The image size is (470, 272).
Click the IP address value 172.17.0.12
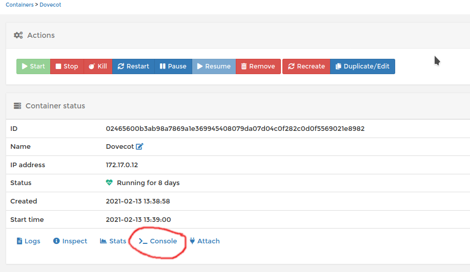(121, 165)
